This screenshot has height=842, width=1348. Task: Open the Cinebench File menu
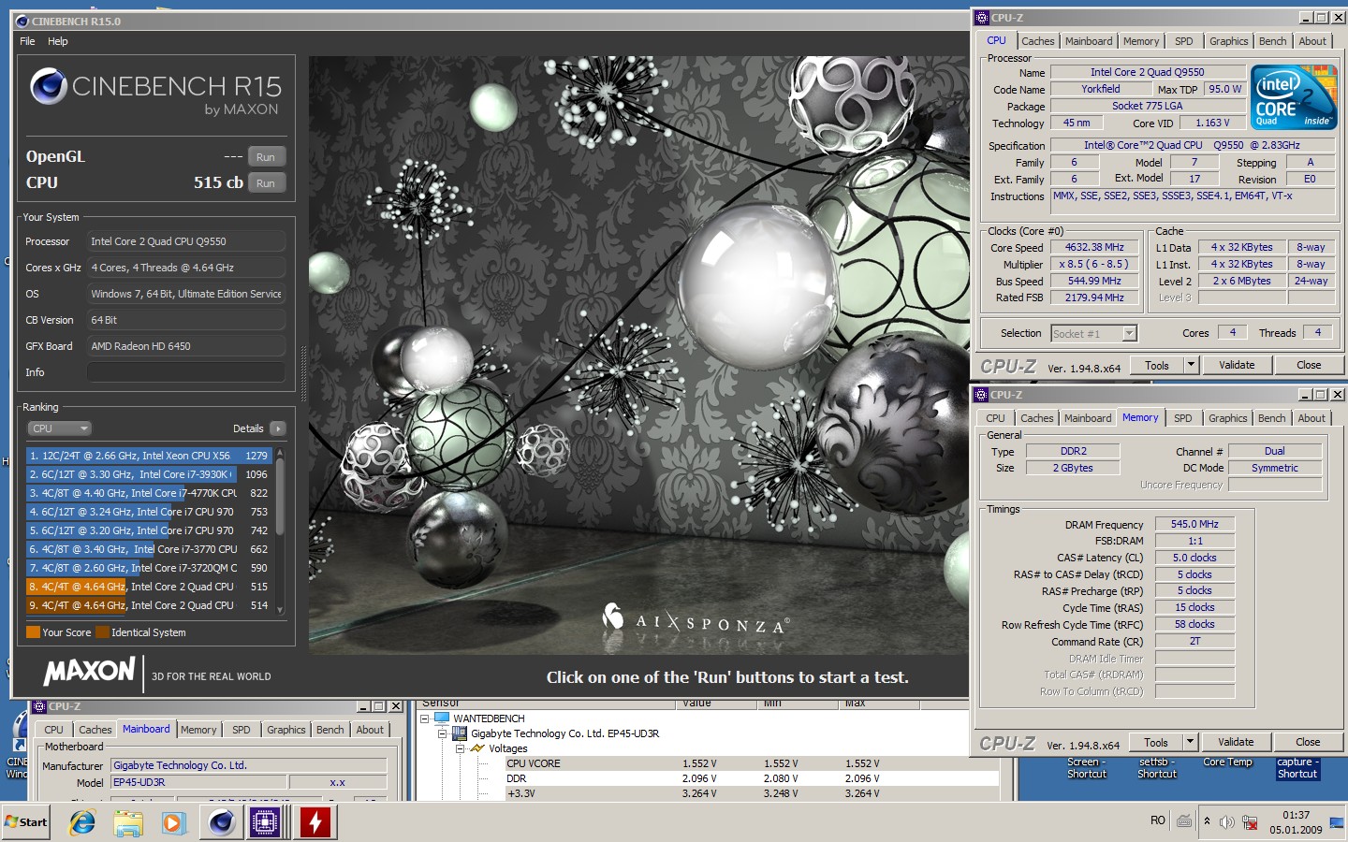point(27,41)
